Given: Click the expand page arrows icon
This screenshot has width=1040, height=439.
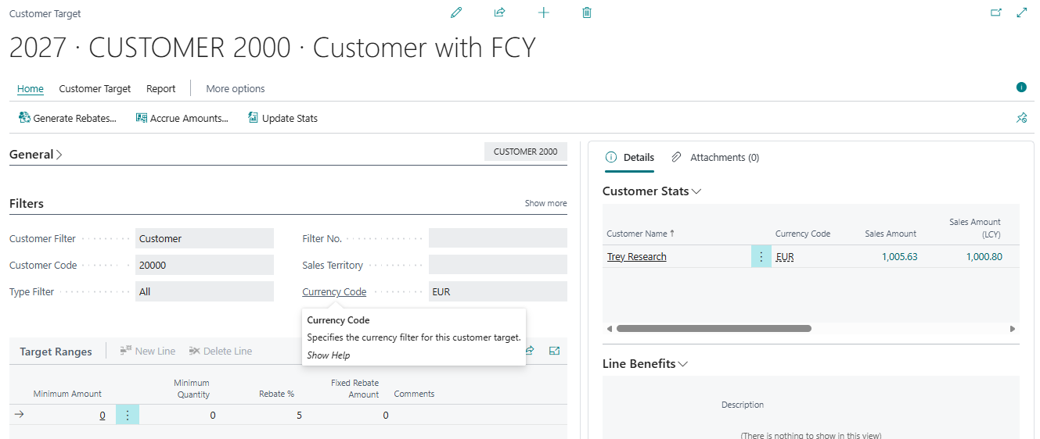Looking at the screenshot, I should click(x=1021, y=12).
